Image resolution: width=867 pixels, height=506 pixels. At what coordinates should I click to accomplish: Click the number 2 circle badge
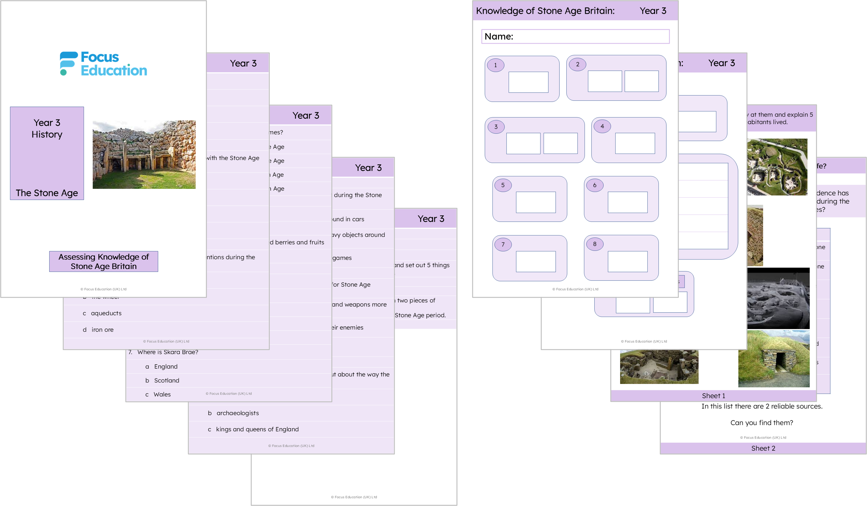tap(578, 64)
